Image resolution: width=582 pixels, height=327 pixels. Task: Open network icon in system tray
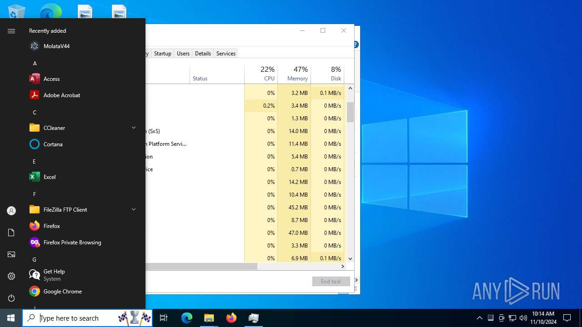click(x=512, y=318)
